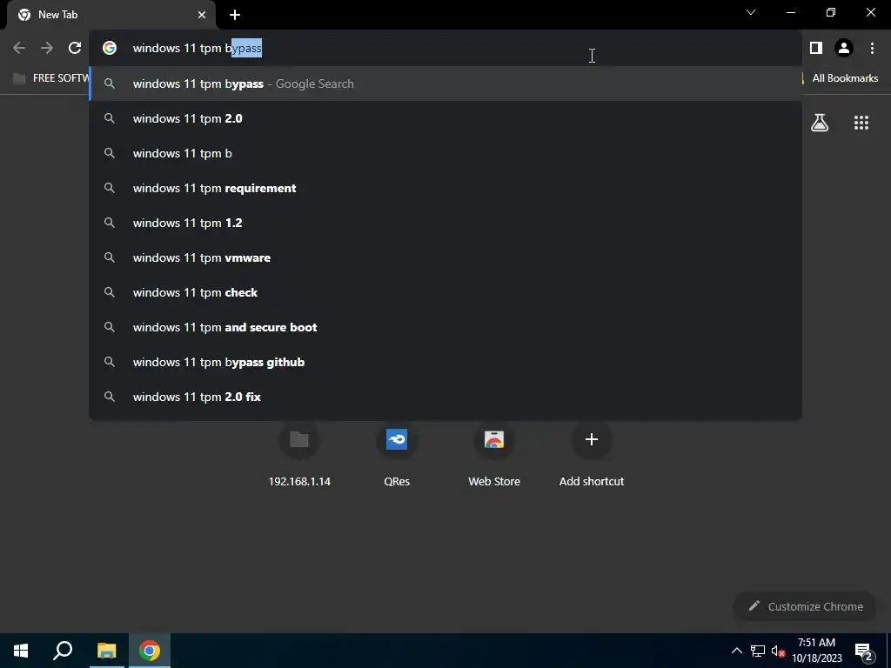The image size is (891, 668).
Task: Show hidden system tray icons
Action: (736, 651)
